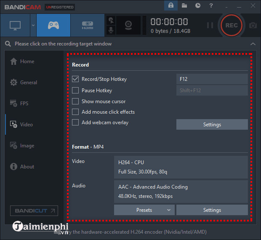The image size is (261, 240).
Task: Select screen recording mode monitor icon
Action: click(x=15, y=25)
